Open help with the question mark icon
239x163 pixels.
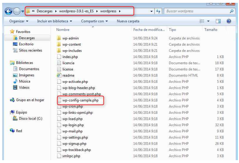(x=229, y=21)
